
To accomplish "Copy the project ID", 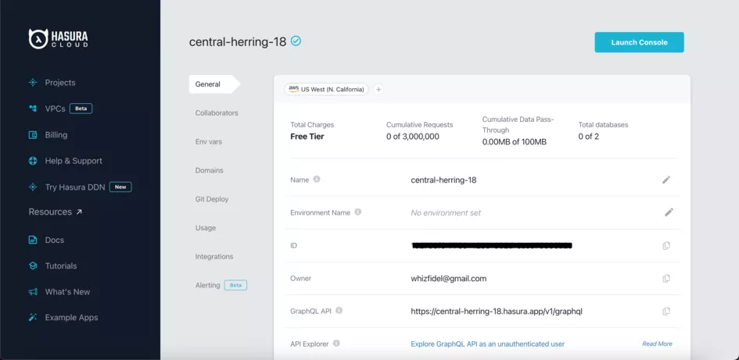I will [666, 246].
